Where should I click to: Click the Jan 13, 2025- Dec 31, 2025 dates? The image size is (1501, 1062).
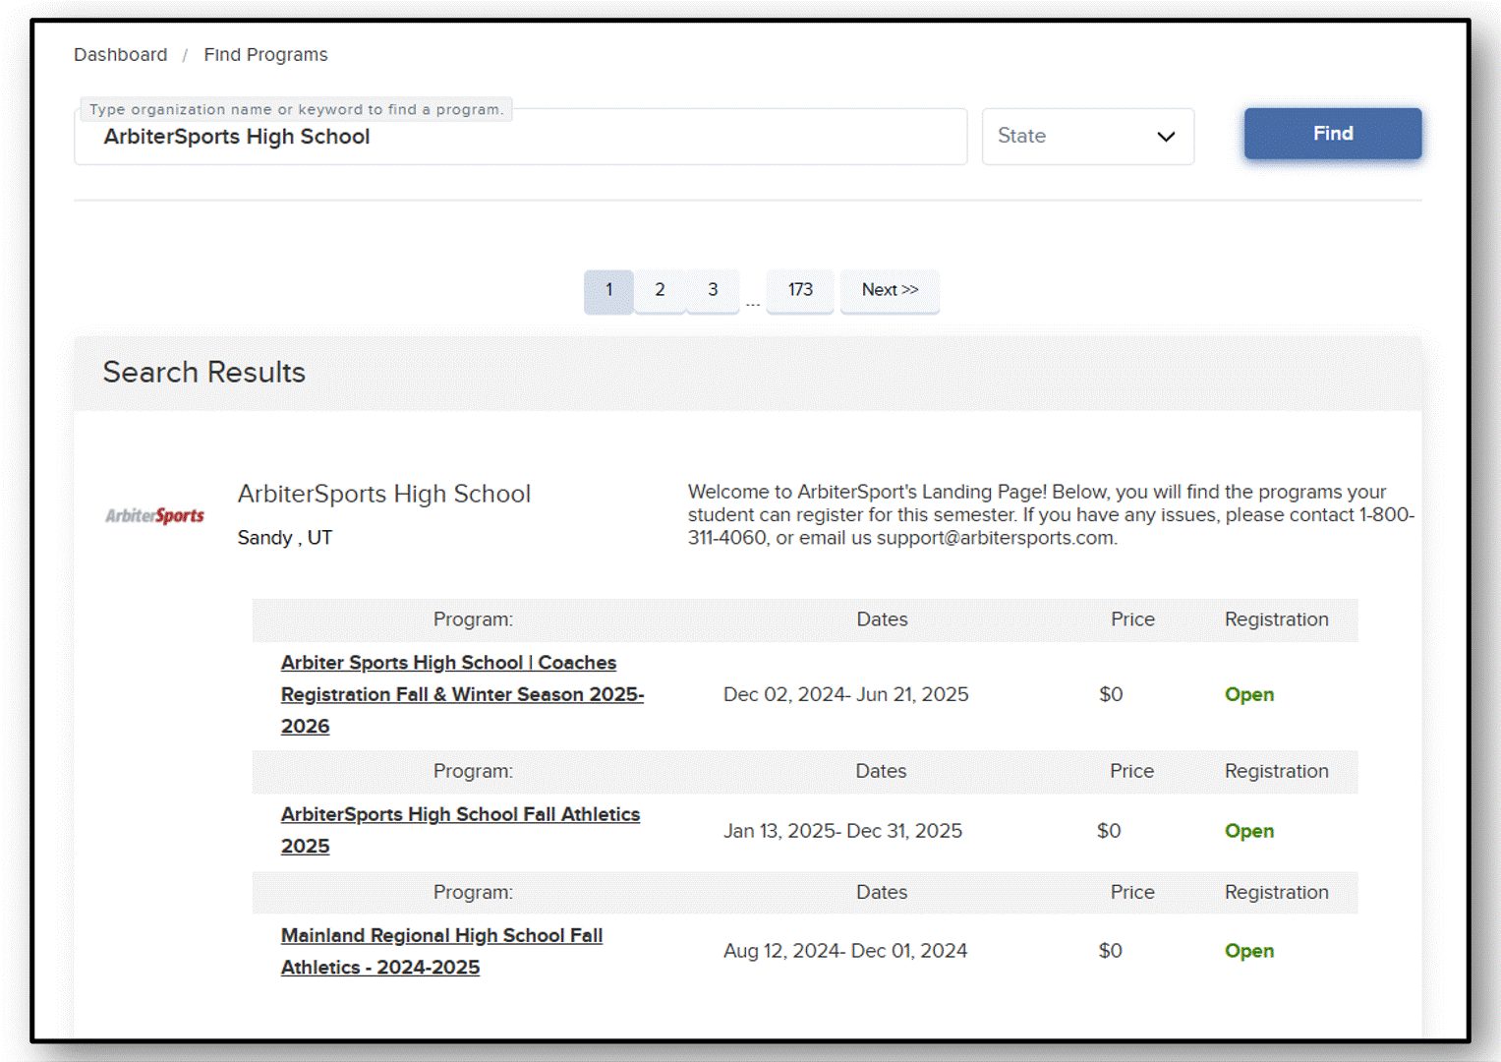coord(843,831)
